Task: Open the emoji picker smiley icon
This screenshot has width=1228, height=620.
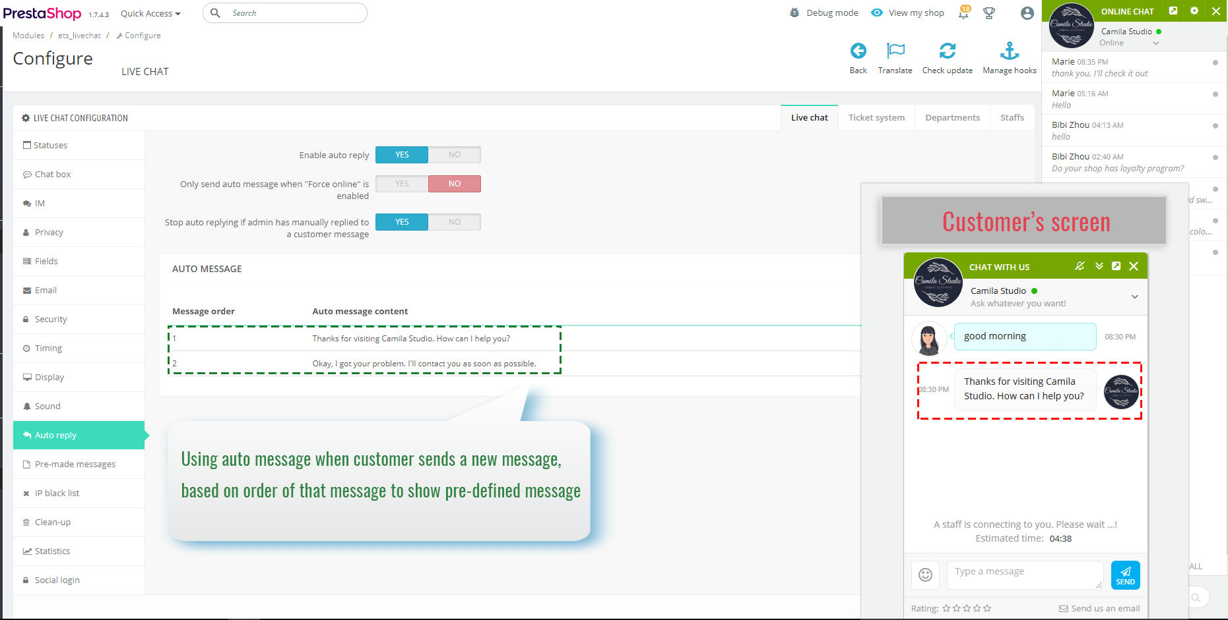Action: (926, 575)
